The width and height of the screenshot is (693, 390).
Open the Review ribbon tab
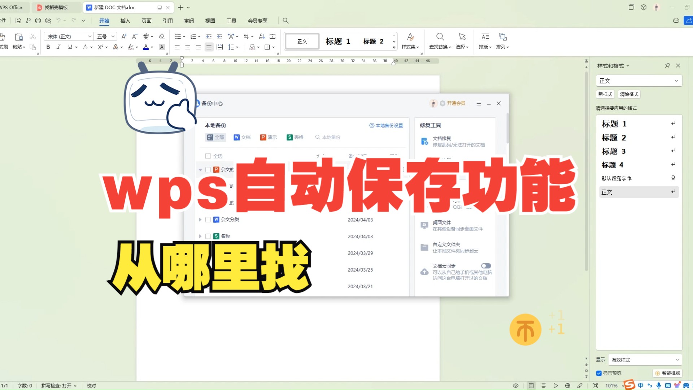pos(189,21)
